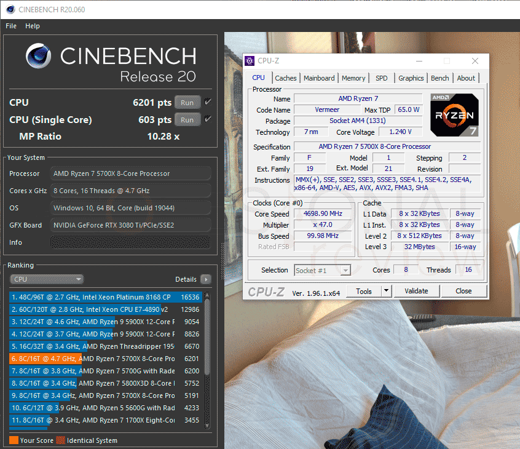Select ranking row 7 Ryzen 7 5700G
Viewport: 520px width, 449px height.
[x=106, y=371]
